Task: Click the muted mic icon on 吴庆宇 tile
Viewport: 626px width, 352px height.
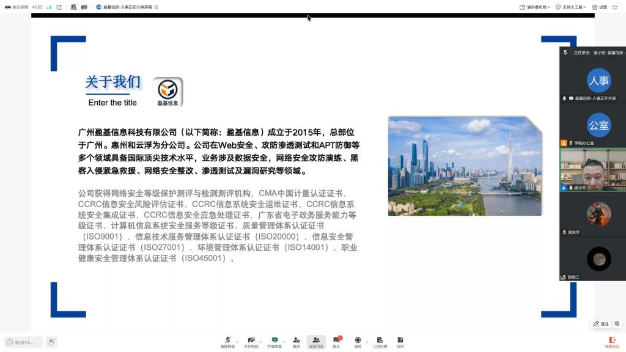Action: (564, 232)
